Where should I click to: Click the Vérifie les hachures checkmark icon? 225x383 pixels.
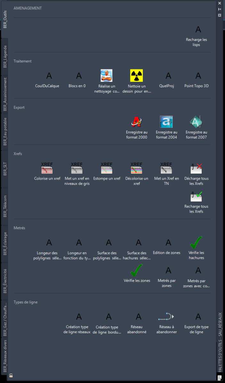pyautogui.click(x=197, y=242)
